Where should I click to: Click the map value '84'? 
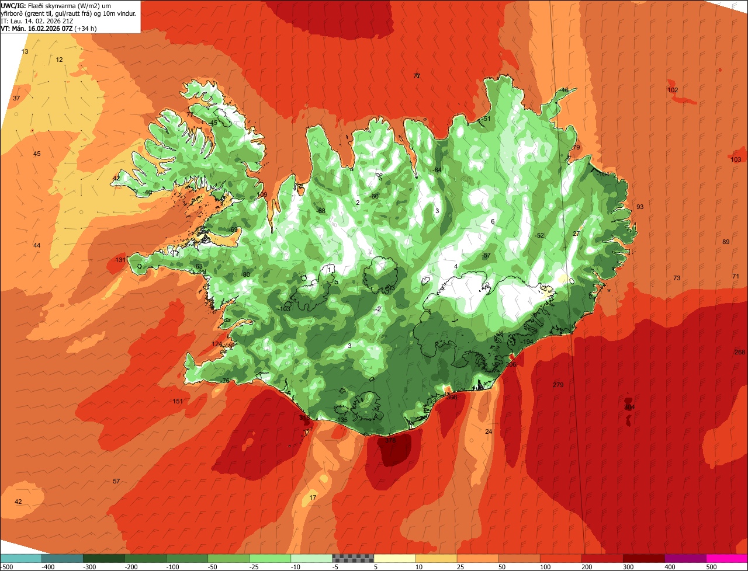(437, 170)
